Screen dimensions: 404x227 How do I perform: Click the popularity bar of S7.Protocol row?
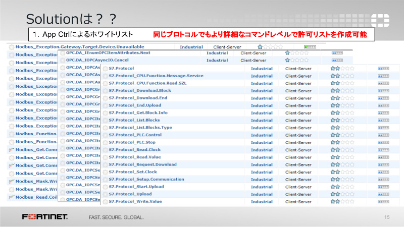click(x=383, y=69)
